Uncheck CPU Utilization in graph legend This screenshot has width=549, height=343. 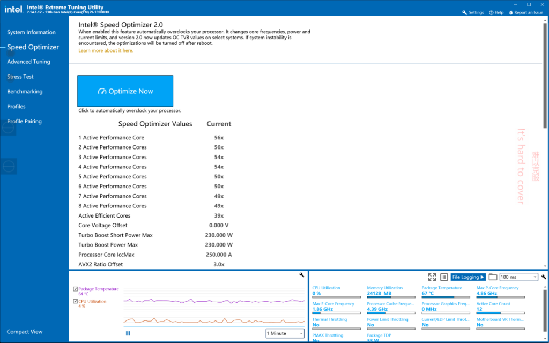click(75, 301)
